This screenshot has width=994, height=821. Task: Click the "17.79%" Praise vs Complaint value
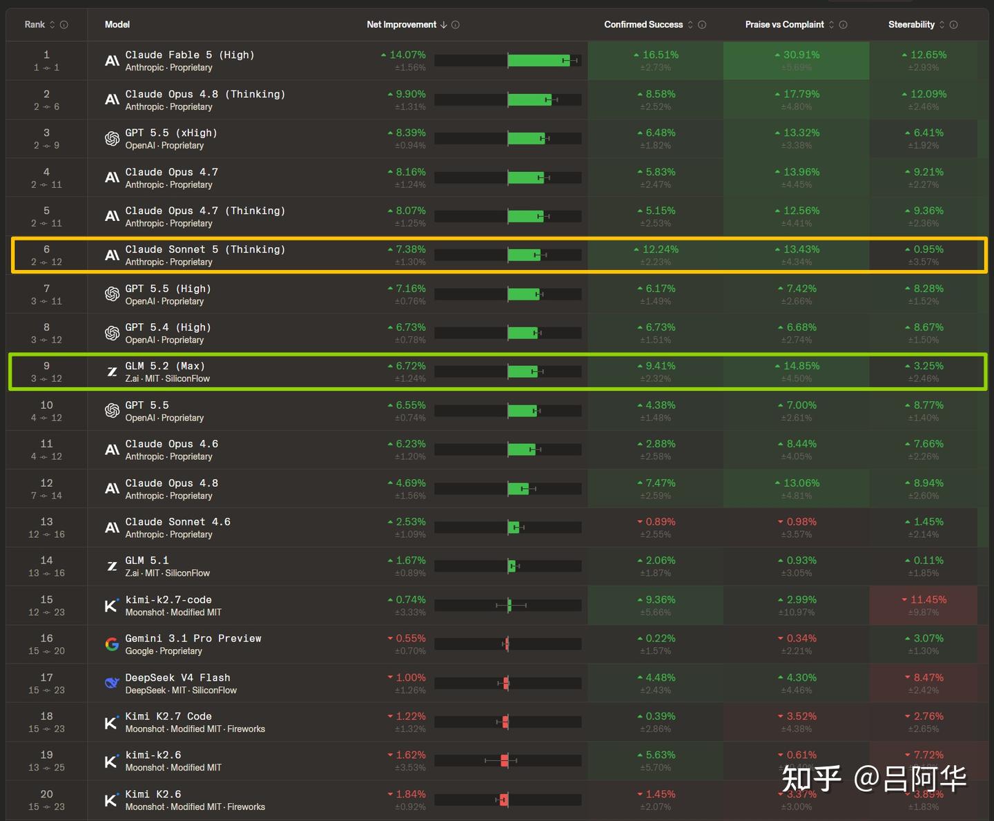click(x=801, y=94)
